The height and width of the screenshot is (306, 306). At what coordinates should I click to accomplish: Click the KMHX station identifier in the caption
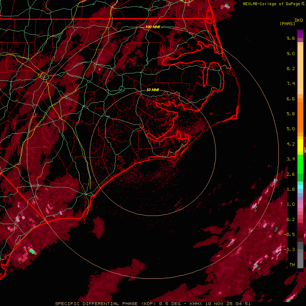[196, 304]
